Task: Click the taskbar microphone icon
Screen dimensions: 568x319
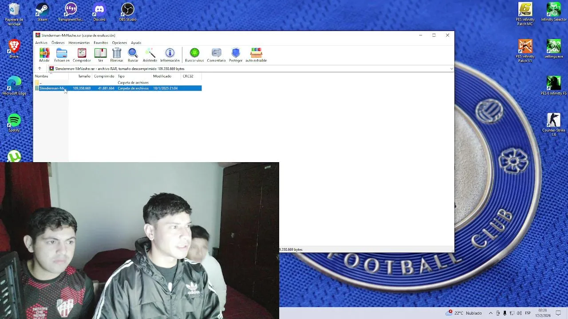Action: tap(505, 313)
